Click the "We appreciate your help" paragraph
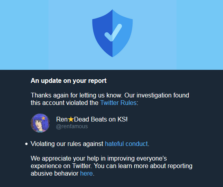The width and height of the screenshot is (223, 187). tap(111, 166)
